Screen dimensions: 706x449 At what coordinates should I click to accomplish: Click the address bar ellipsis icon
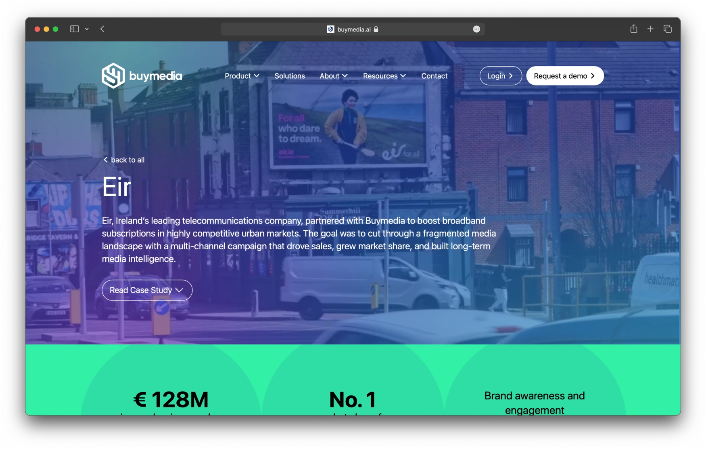[x=476, y=29]
